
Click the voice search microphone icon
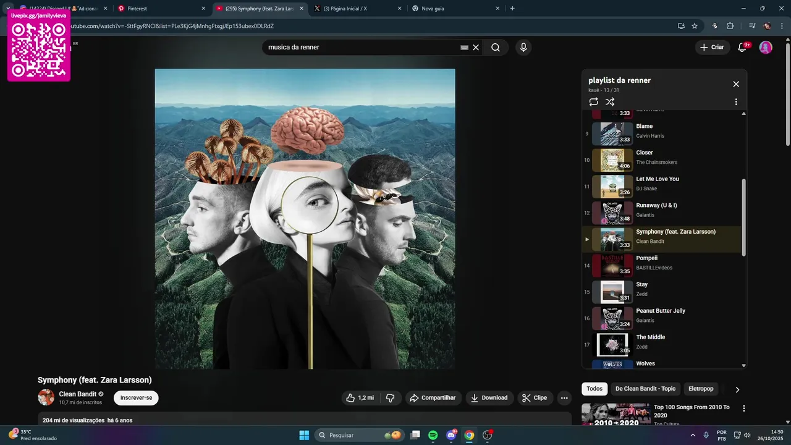(x=523, y=47)
